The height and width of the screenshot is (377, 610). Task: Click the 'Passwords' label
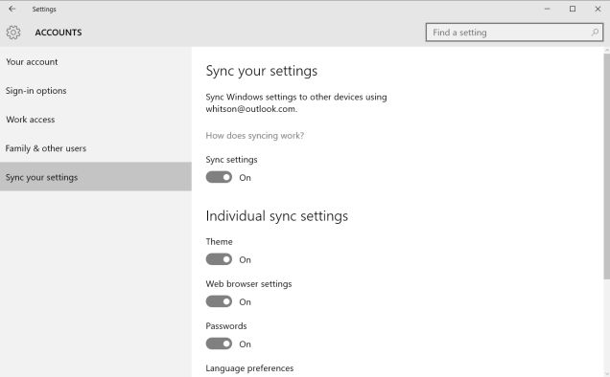point(226,326)
